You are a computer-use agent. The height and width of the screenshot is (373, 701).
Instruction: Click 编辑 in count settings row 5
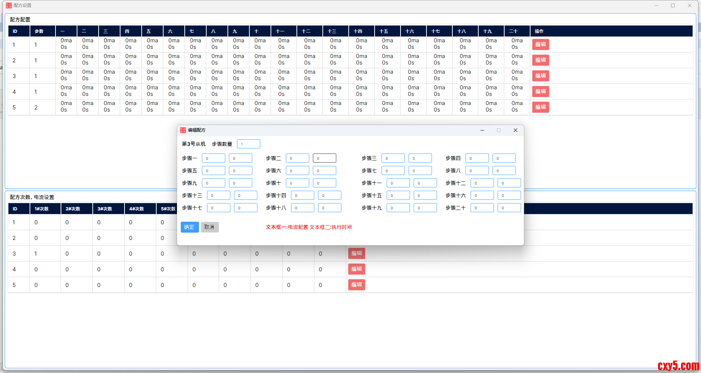point(356,285)
